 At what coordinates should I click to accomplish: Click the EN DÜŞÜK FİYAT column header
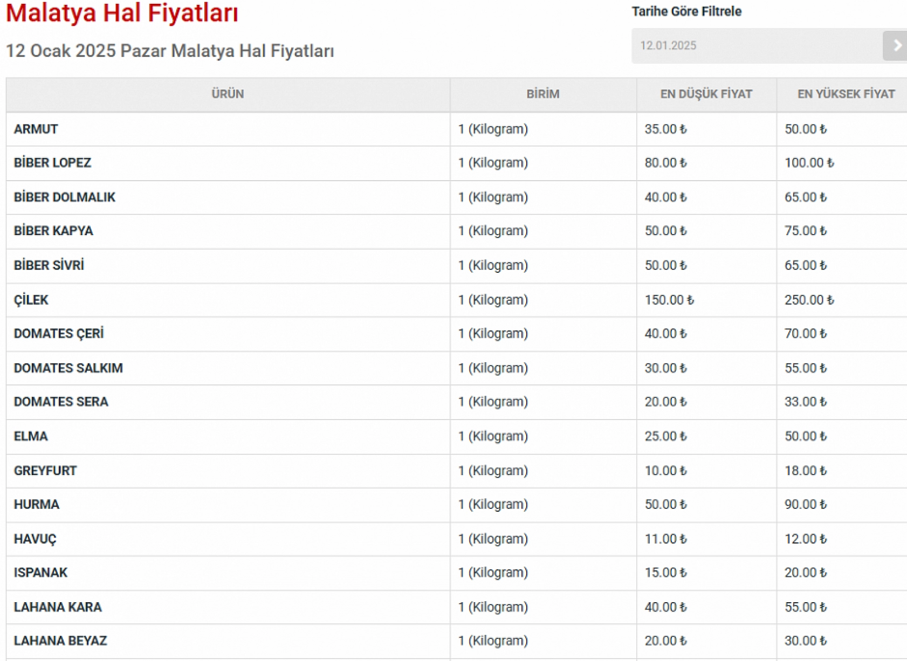706,94
